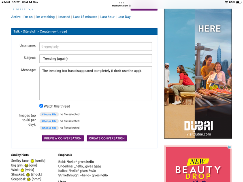
Task: Click inside the Message text area
Action: click(96, 83)
